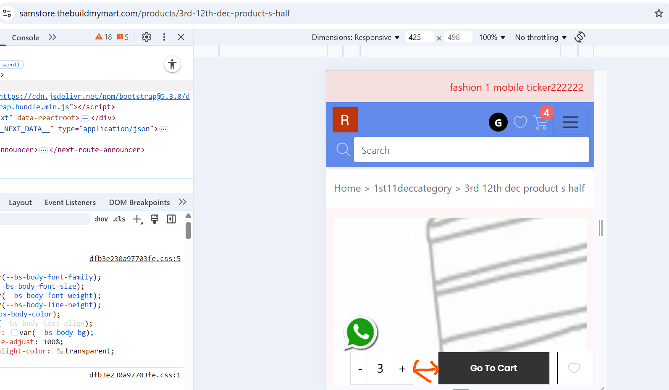Open the bootstrap bundle script link
Viewport: 669px width, 390px height.
(x=95, y=101)
